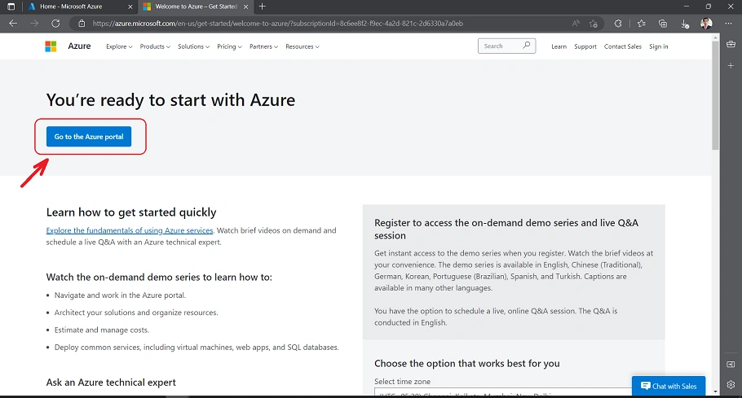Viewport: 742px width, 398px height.
Task: Select the Welcome to Azure tab
Action: 196,7
